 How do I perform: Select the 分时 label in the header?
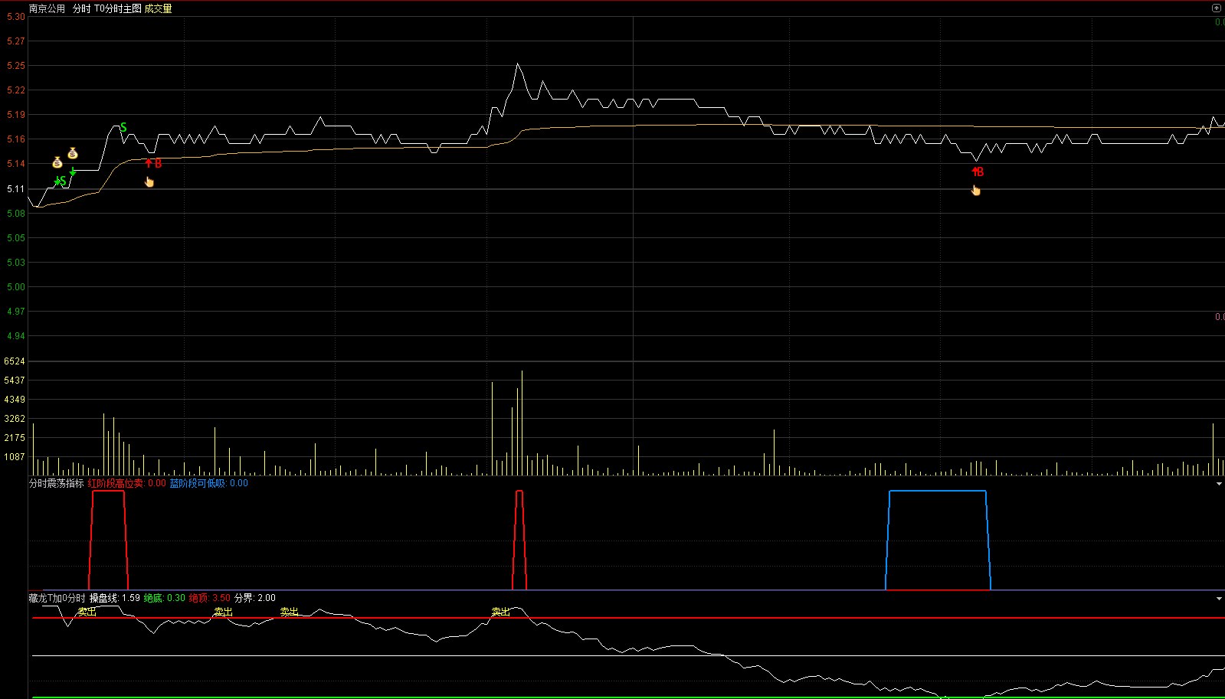click(81, 8)
